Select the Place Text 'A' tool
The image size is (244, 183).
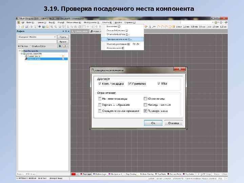pyautogui.click(x=150, y=27)
